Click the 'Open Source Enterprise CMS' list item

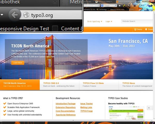coord(20,104)
